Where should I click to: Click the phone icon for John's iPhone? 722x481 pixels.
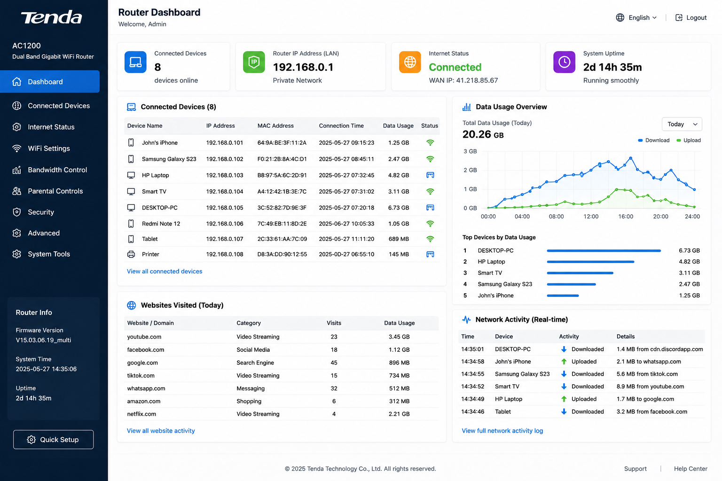coord(131,143)
